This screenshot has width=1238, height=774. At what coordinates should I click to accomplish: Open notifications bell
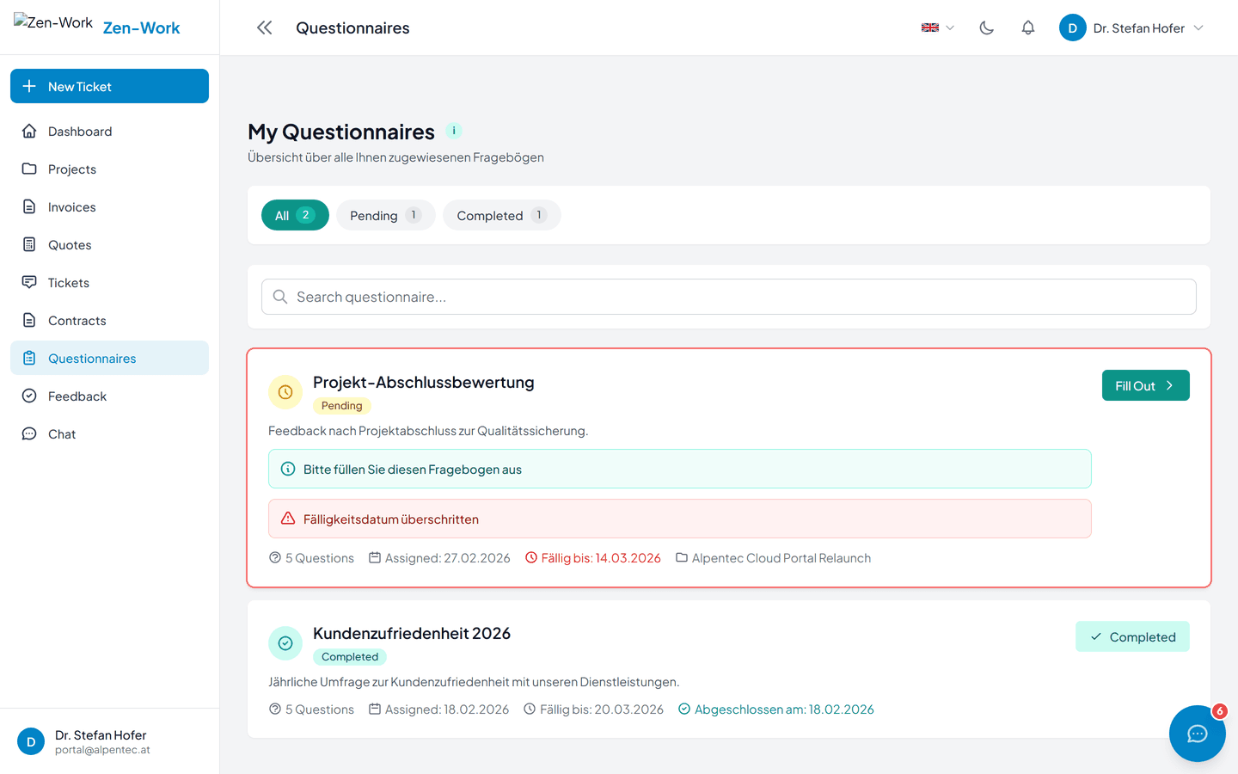(x=1028, y=28)
